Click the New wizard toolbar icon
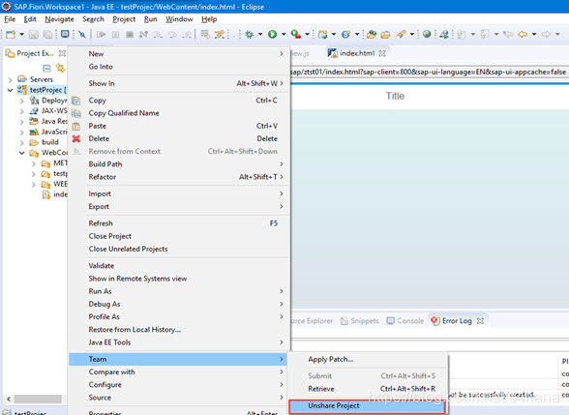This screenshot has width=569, height=415. point(11,35)
